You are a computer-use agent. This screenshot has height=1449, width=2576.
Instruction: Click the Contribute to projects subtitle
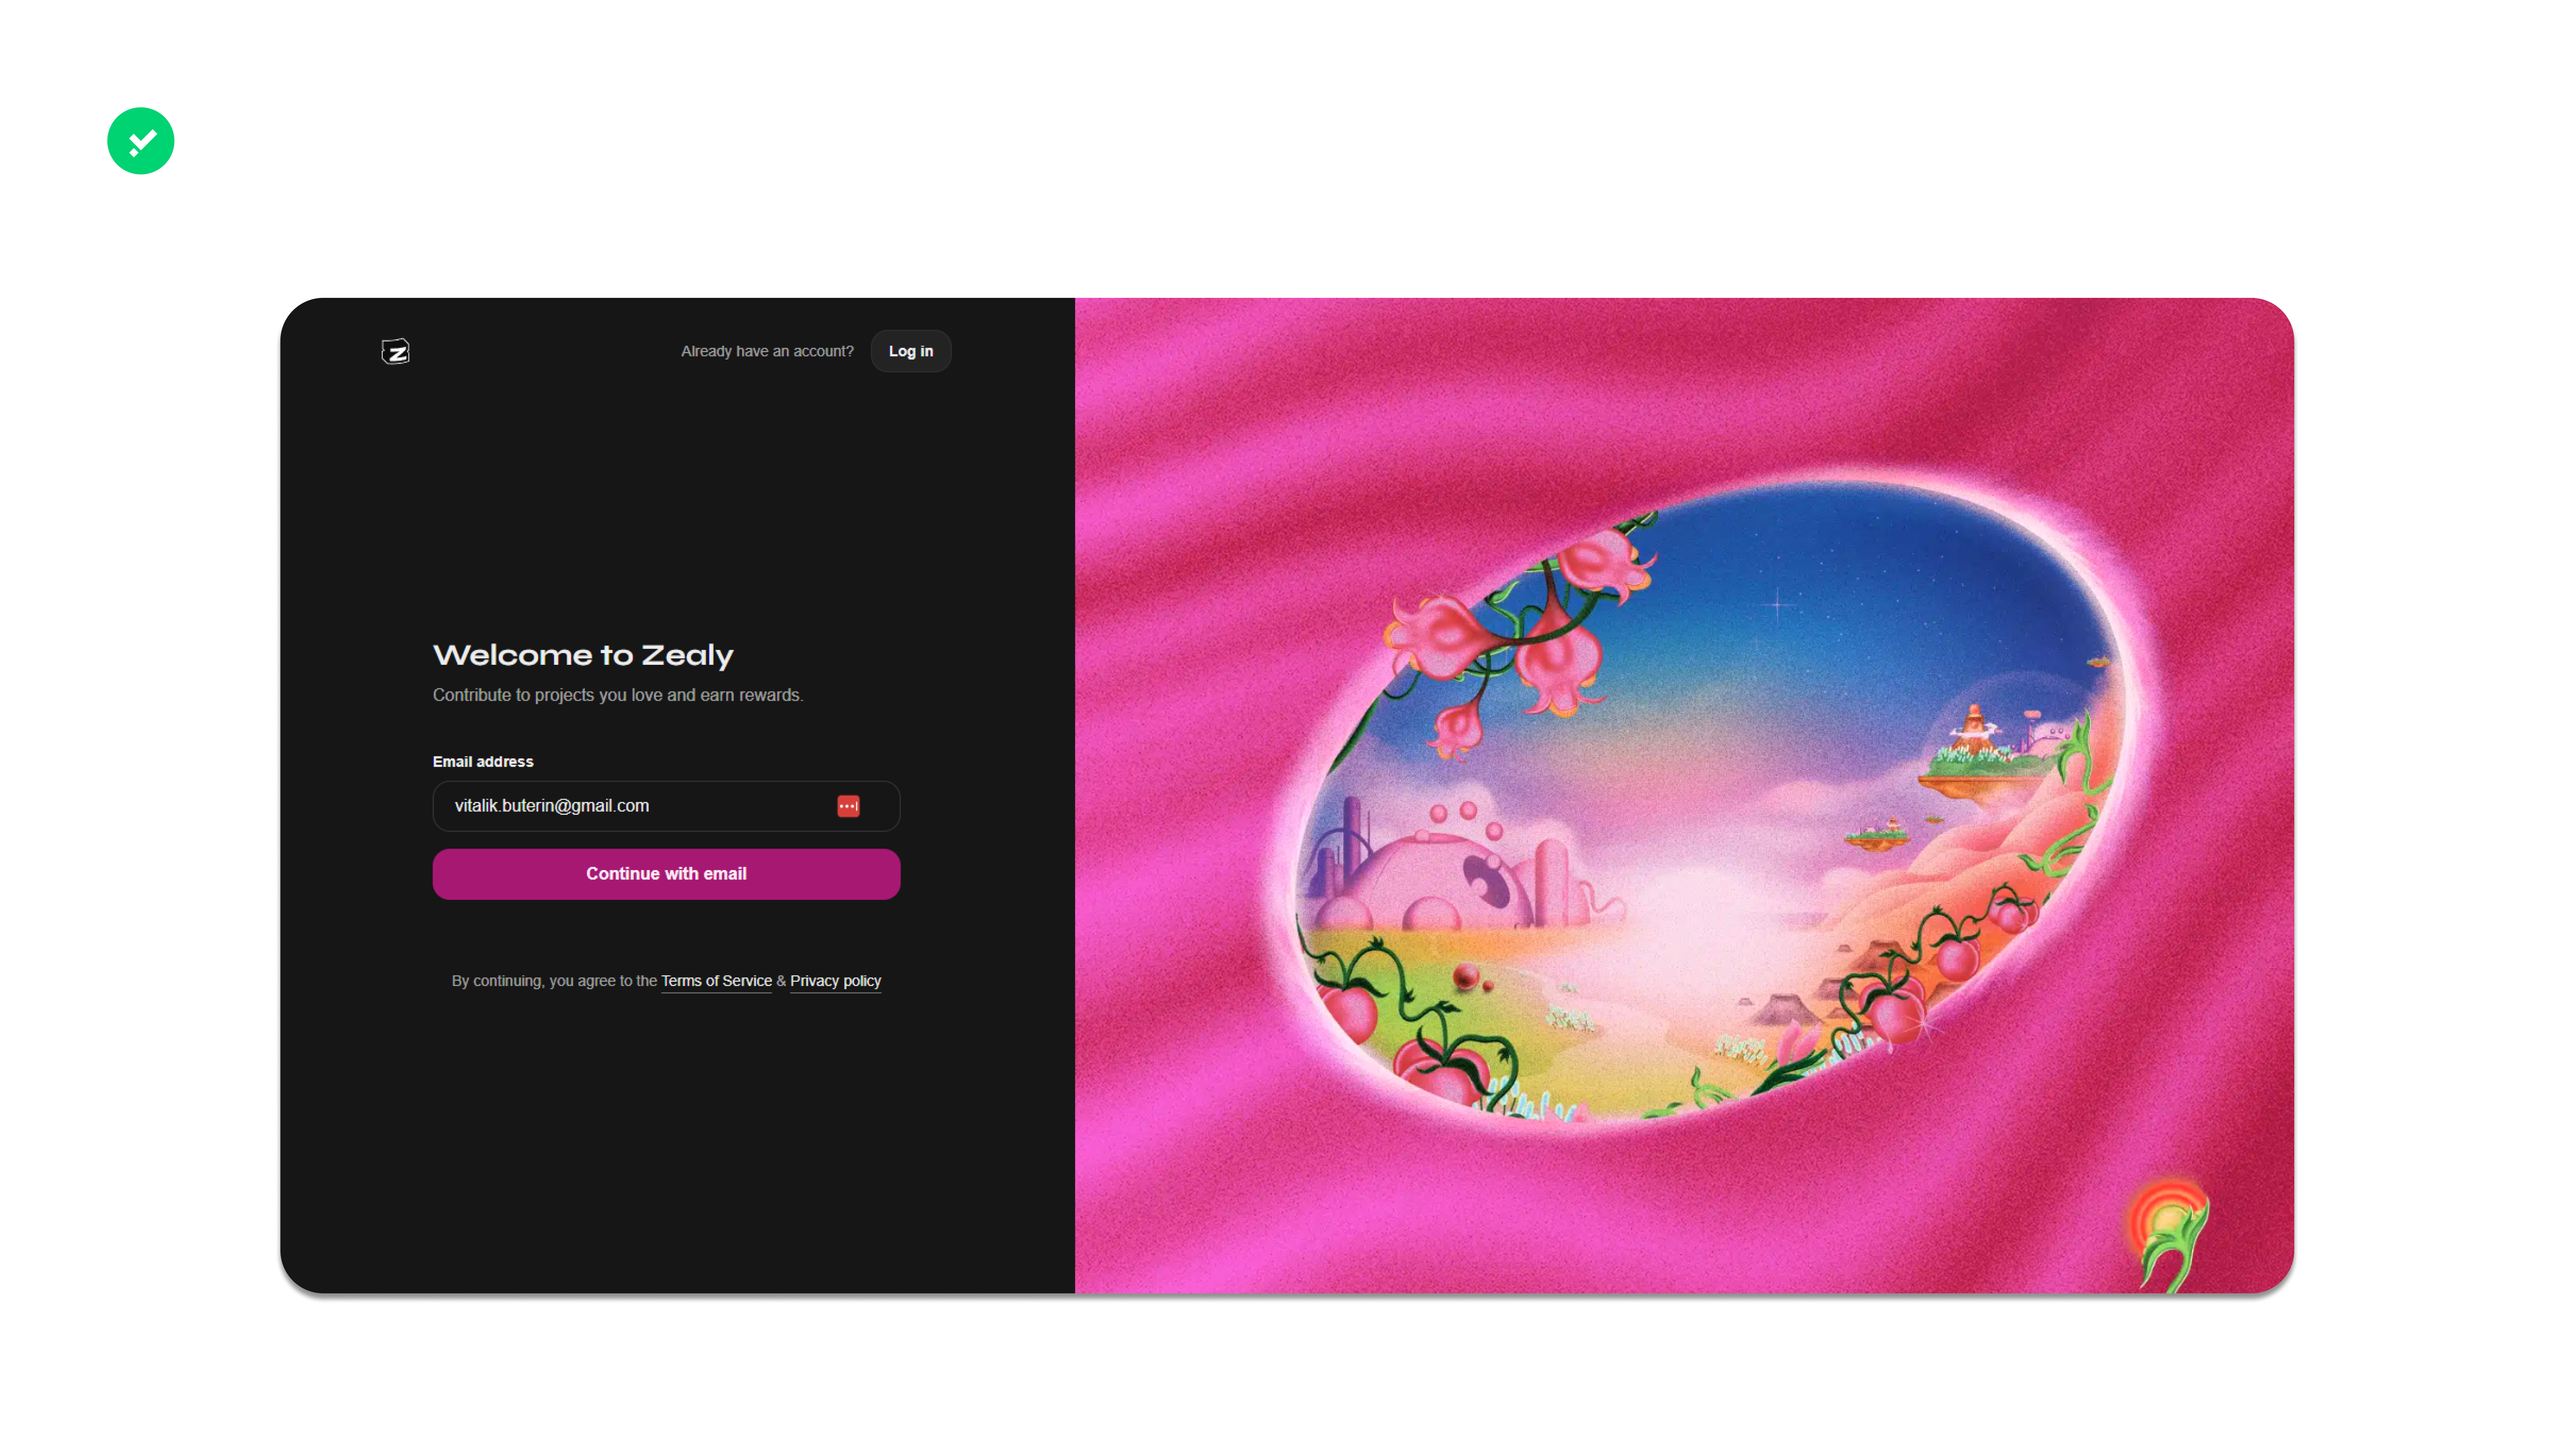[x=618, y=695]
